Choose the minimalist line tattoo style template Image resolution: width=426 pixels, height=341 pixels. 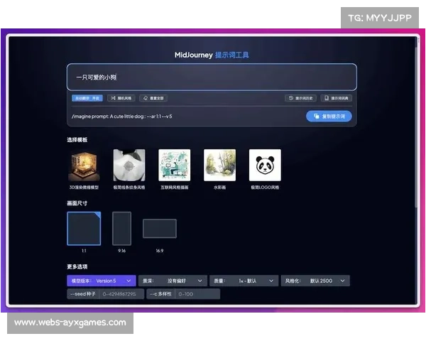[129, 165]
